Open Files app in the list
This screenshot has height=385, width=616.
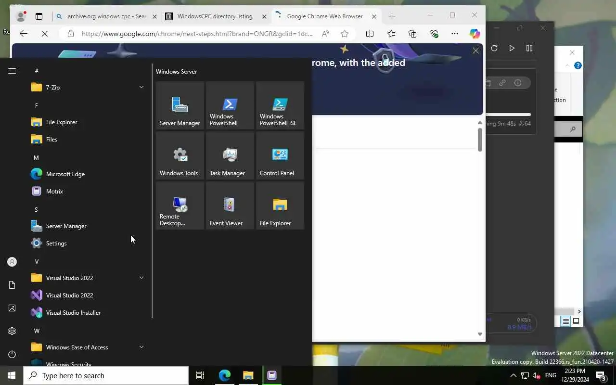tap(88, 140)
